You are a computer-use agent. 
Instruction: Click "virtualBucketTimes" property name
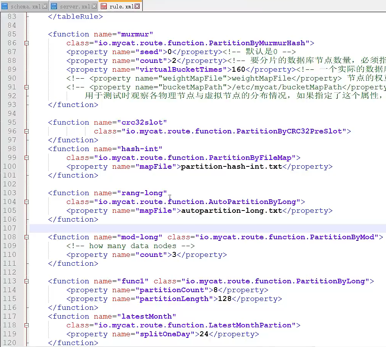pos(181,69)
